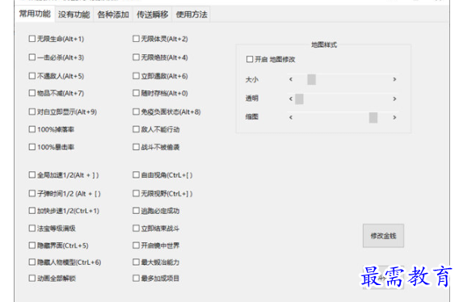Click the 缩图 slider thumb
This screenshot has width=459, height=302.
373,117
